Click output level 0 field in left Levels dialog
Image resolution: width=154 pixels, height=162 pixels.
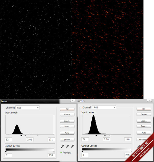[x=8, y=155]
